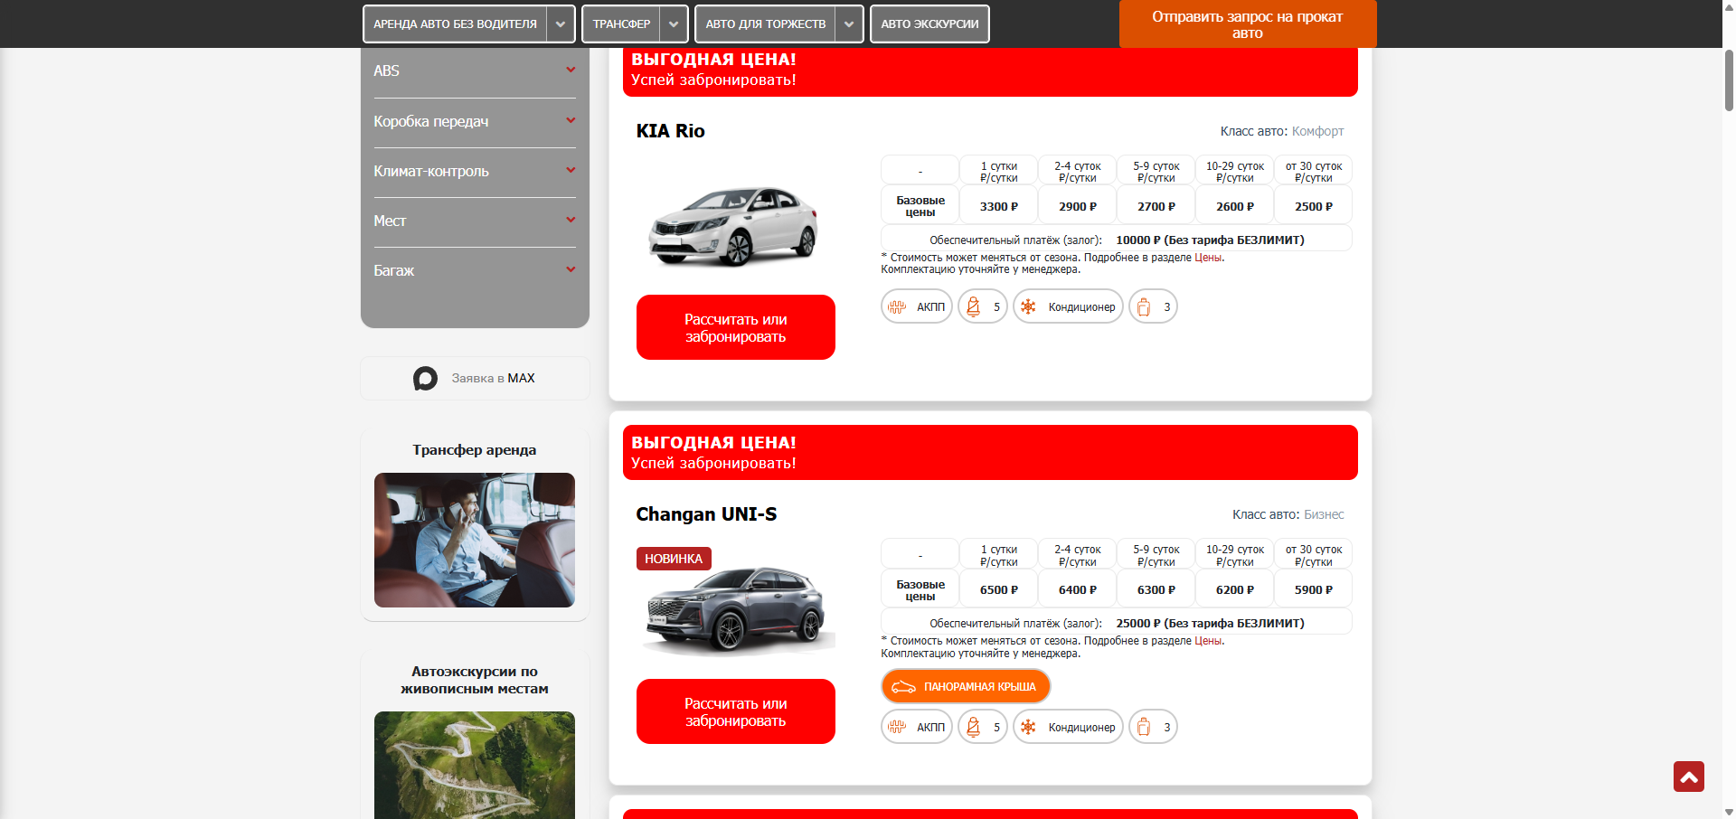Open Авто для торжеств menu item
This screenshot has width=1736, height=819.
[x=766, y=24]
